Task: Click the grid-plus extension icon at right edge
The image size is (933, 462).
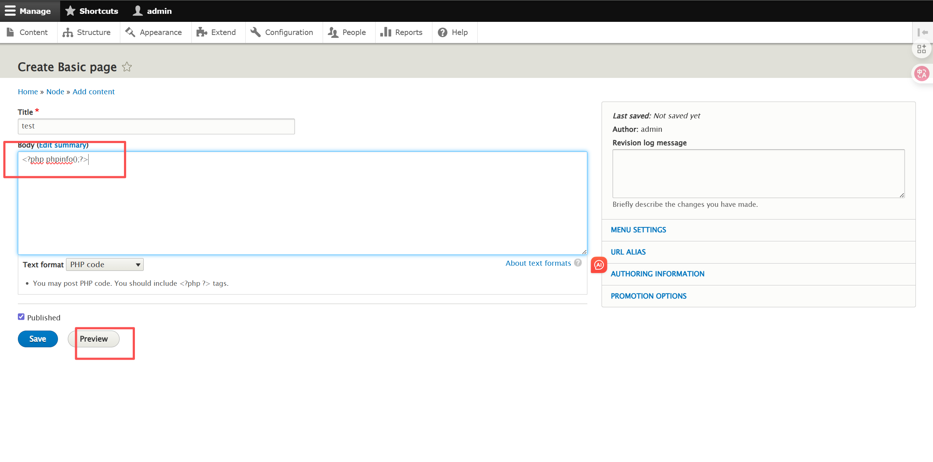Action: tap(921, 49)
